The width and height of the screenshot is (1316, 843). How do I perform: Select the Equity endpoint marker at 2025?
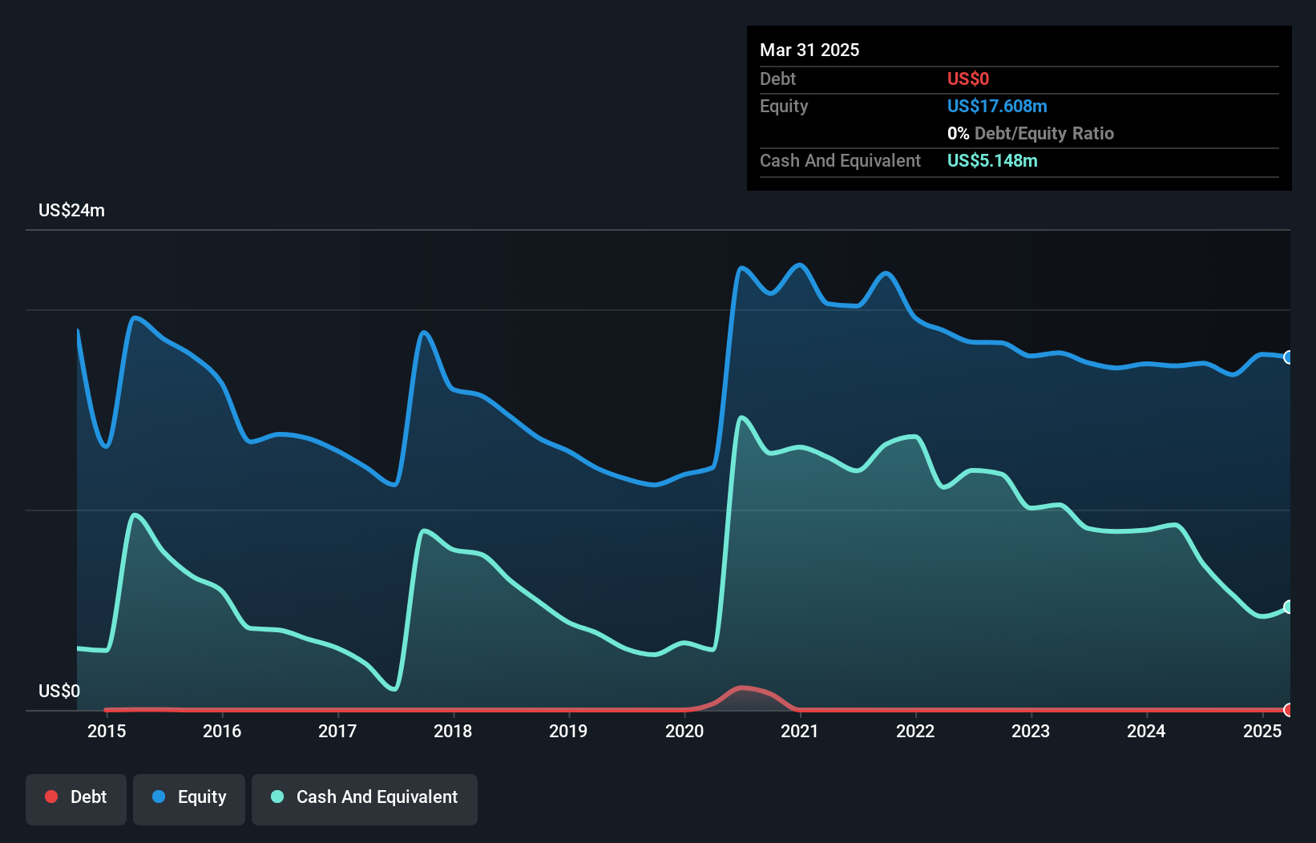tap(1289, 357)
